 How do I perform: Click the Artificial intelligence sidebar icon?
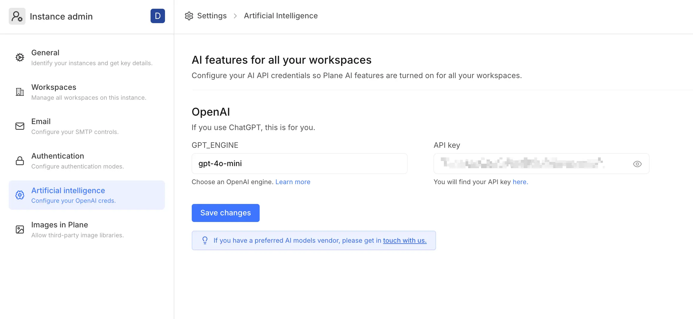pyautogui.click(x=20, y=195)
